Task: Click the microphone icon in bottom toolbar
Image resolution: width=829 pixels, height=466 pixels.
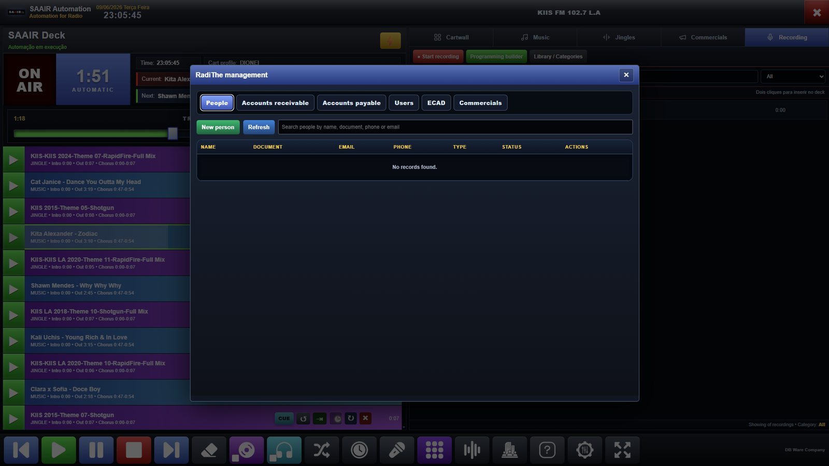Action: [x=397, y=450]
